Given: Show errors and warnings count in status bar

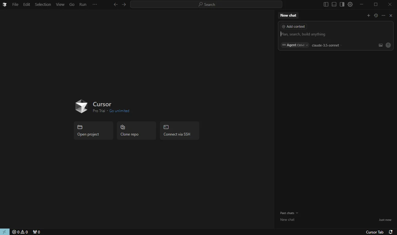Looking at the screenshot, I should pos(20,232).
